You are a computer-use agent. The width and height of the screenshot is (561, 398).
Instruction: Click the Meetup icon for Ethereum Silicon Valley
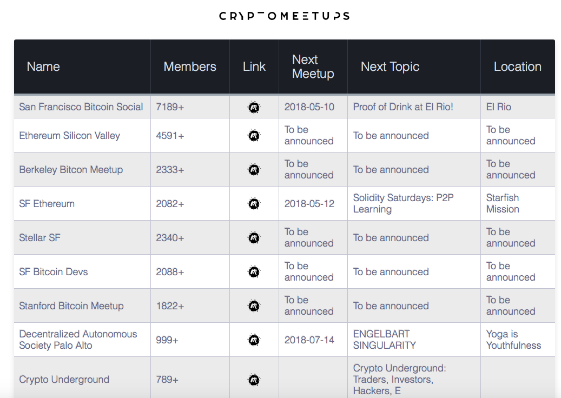pos(254,135)
